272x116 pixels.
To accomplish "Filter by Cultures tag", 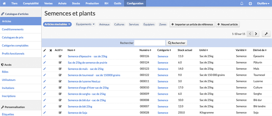I will point(119,25).
